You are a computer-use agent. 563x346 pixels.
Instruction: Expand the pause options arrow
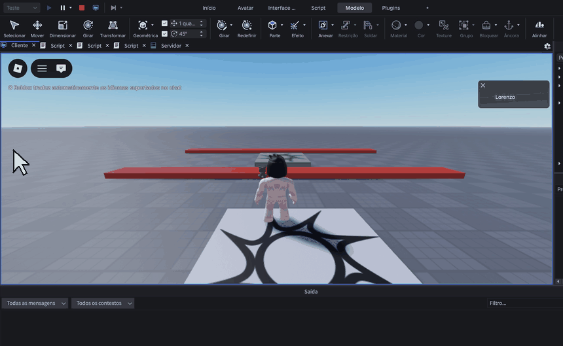(71, 8)
